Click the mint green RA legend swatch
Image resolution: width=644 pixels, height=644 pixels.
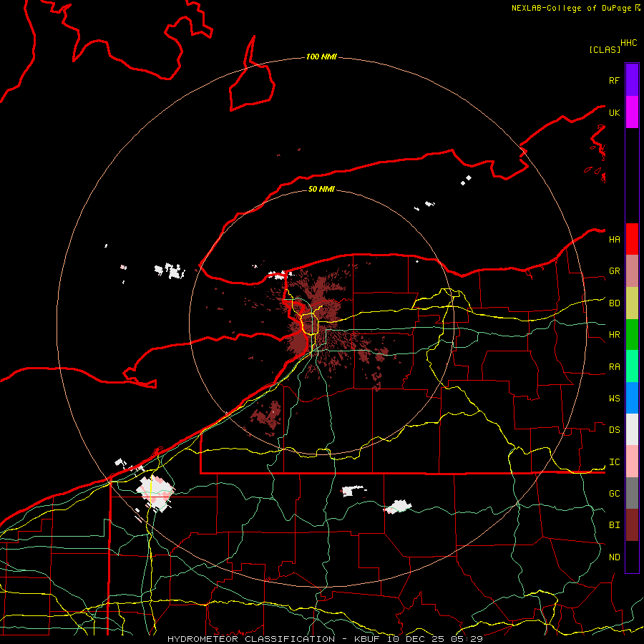click(x=632, y=366)
